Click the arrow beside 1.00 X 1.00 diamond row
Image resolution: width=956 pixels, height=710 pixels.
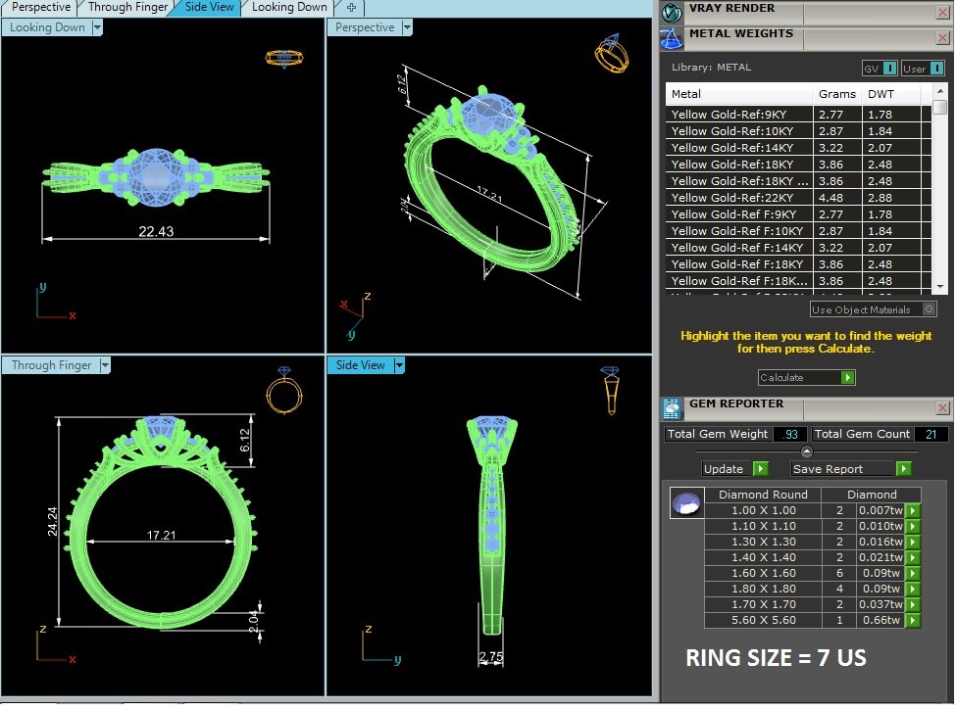pyautogui.click(x=913, y=510)
